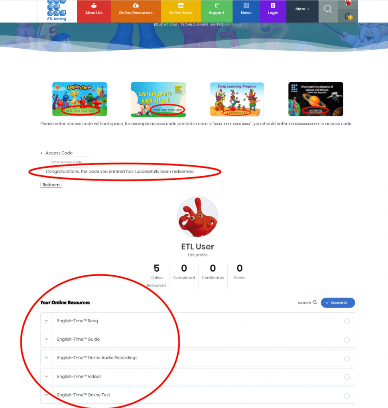Click the Expand All button

point(338,303)
